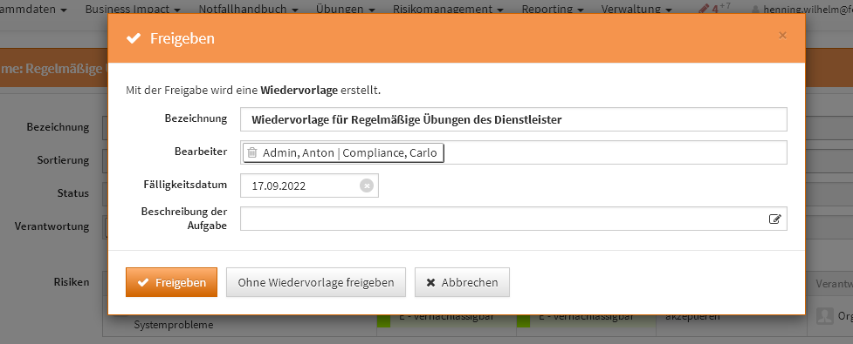Image resolution: width=853 pixels, height=344 pixels.
Task: Choose Ohne Wiedervorlage freigeben
Action: click(x=316, y=282)
